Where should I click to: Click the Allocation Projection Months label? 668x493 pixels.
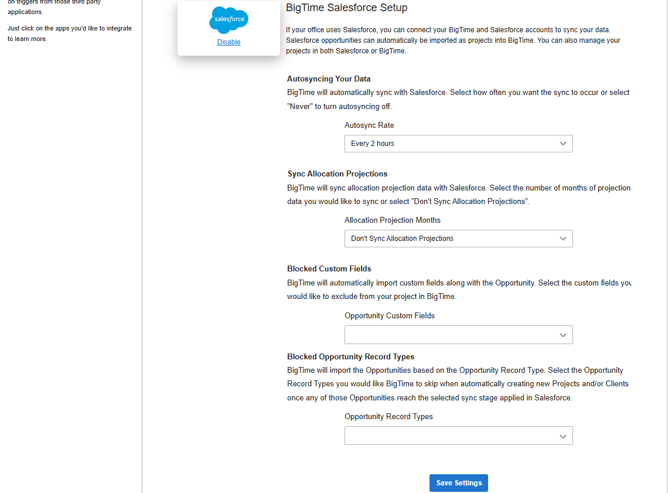393,220
